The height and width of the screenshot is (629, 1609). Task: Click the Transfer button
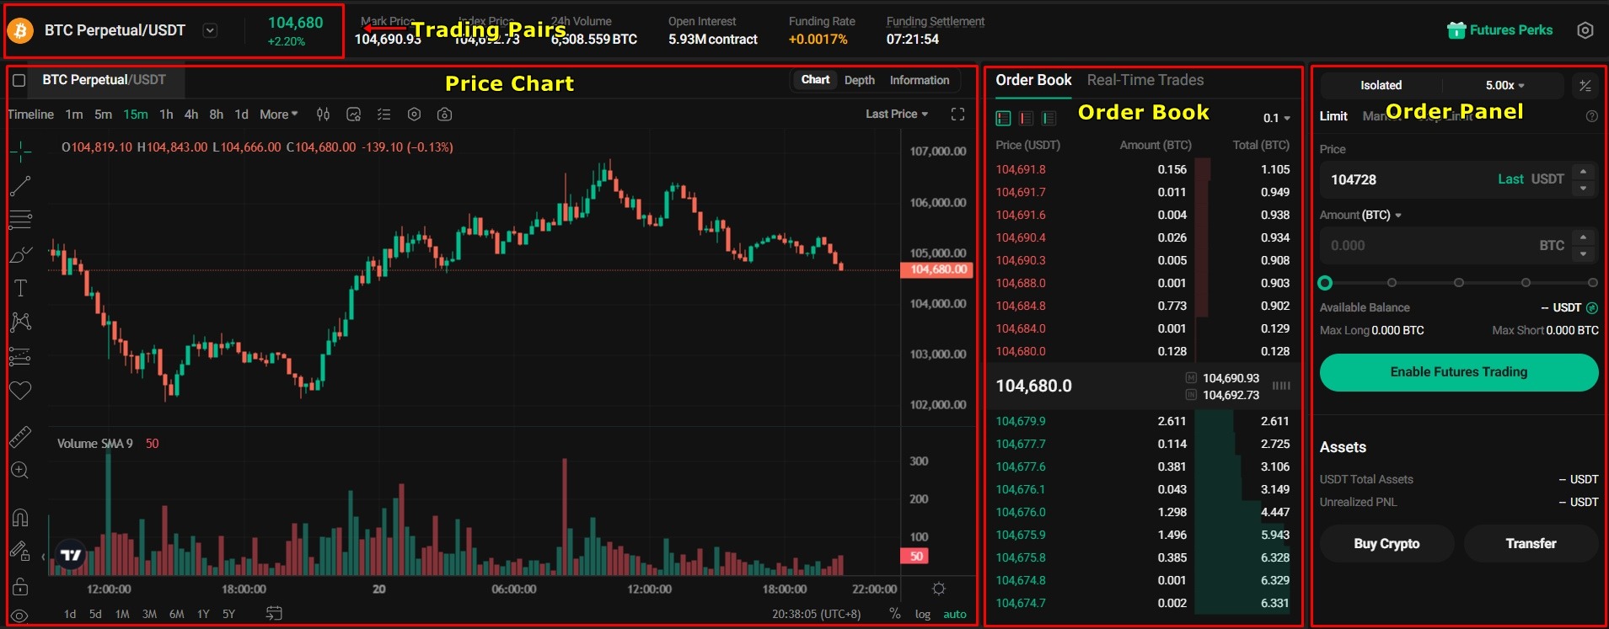1531,544
